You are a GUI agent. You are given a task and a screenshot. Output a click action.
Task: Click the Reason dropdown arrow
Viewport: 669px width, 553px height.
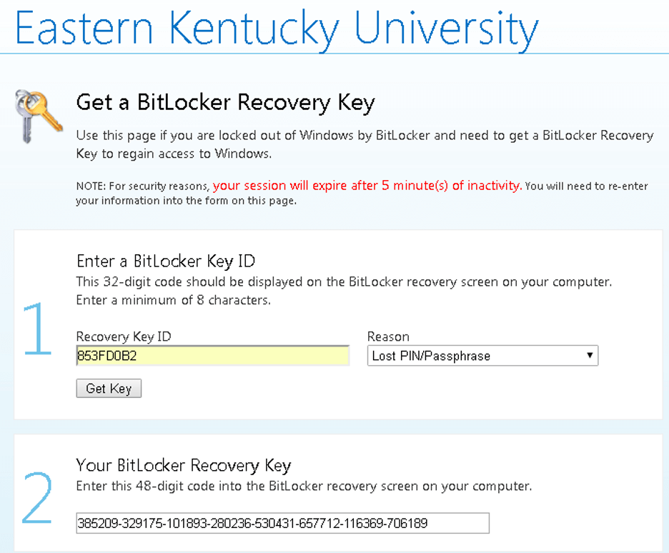(590, 355)
